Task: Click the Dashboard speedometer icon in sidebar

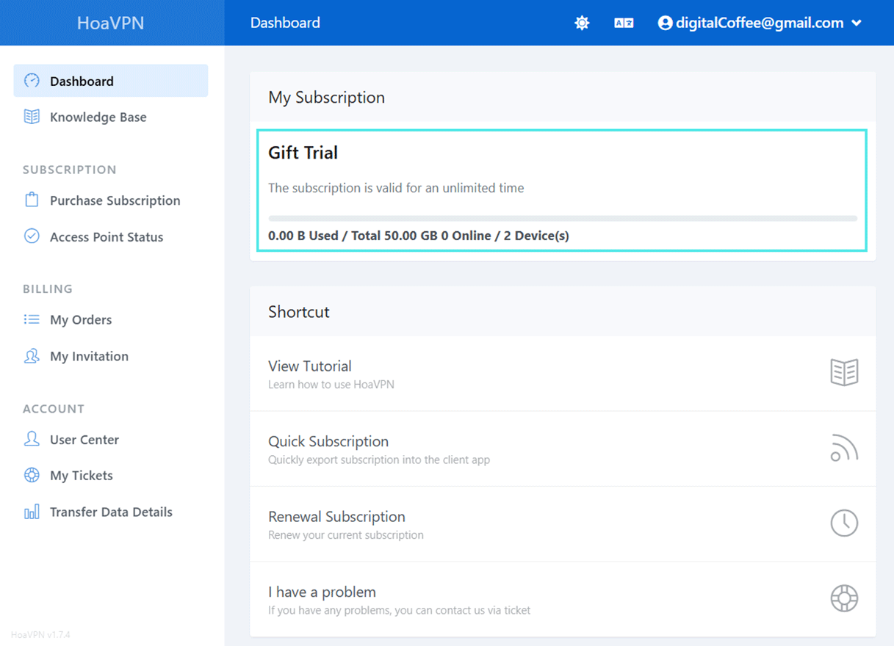Action: [32, 81]
